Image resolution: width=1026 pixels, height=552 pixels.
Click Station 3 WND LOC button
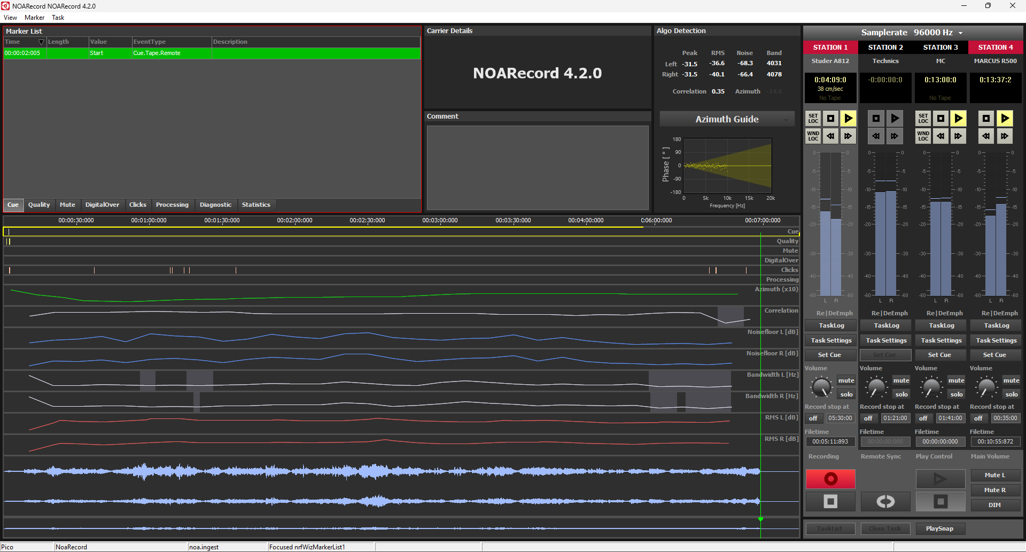(x=923, y=136)
